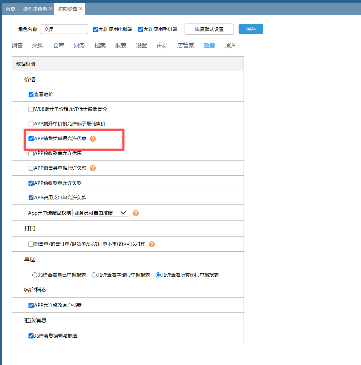Switch to the 销售 permissions tab
This screenshot has width=361, height=365.
17,46
